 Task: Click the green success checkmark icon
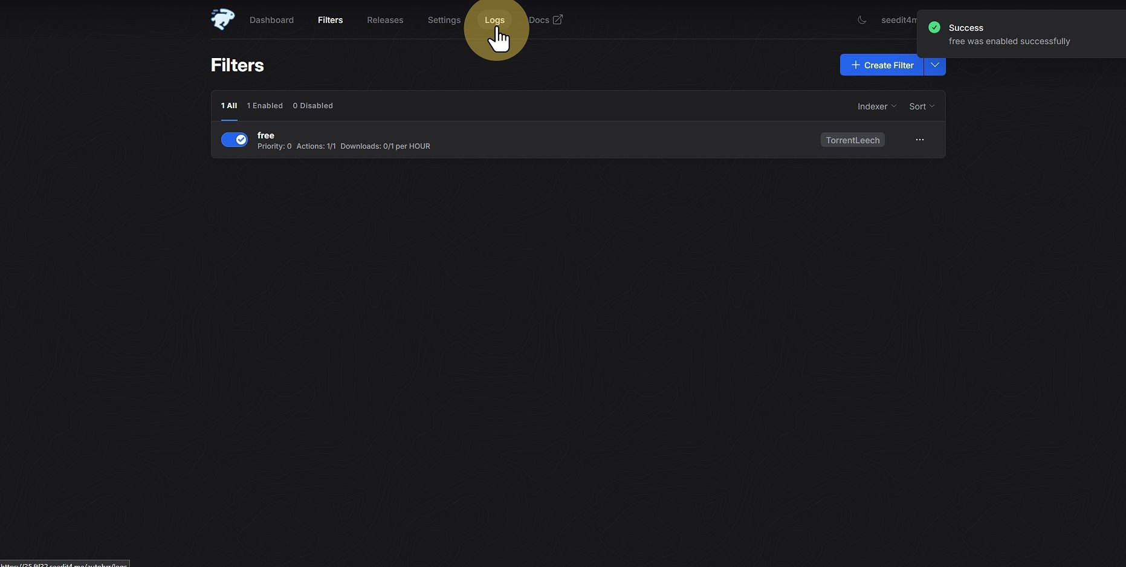(934, 27)
